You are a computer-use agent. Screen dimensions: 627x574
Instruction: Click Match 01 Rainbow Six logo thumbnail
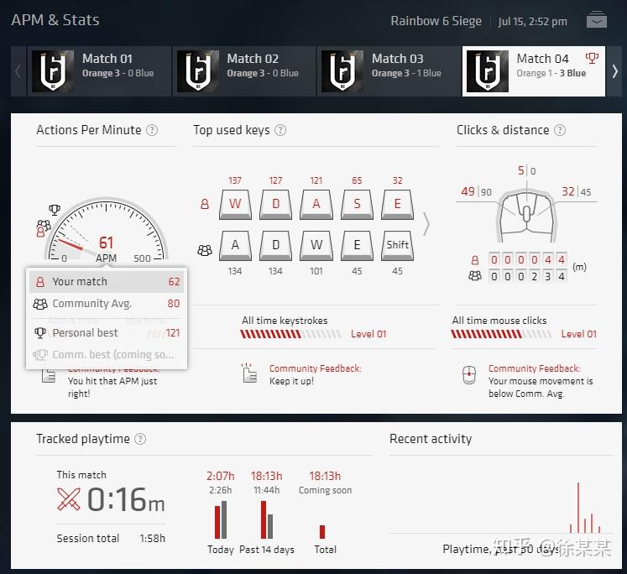[53, 71]
